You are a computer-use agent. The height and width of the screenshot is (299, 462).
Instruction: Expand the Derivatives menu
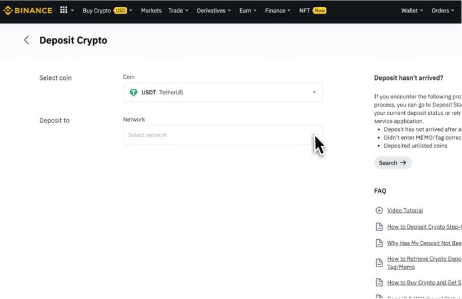[x=213, y=11]
